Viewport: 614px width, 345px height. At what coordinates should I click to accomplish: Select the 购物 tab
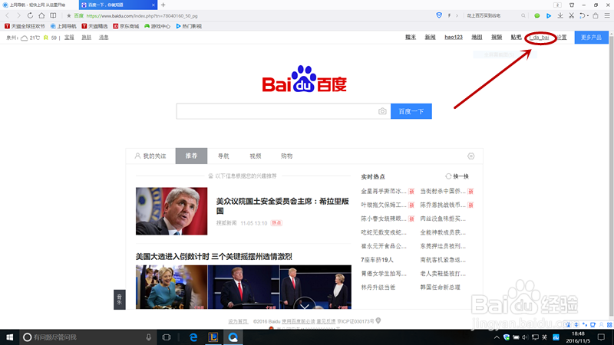coord(286,156)
